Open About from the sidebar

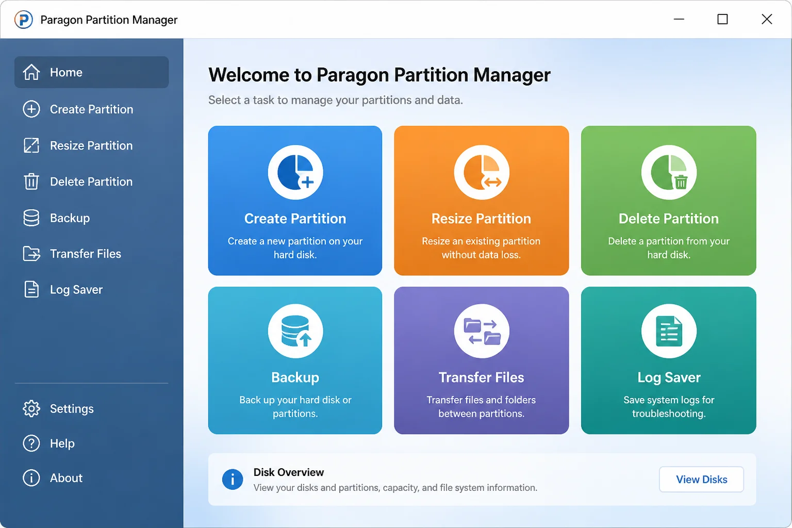coord(92,478)
